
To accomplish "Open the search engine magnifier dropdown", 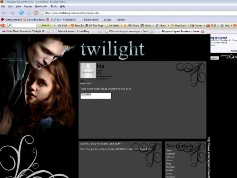I will [11, 25].
